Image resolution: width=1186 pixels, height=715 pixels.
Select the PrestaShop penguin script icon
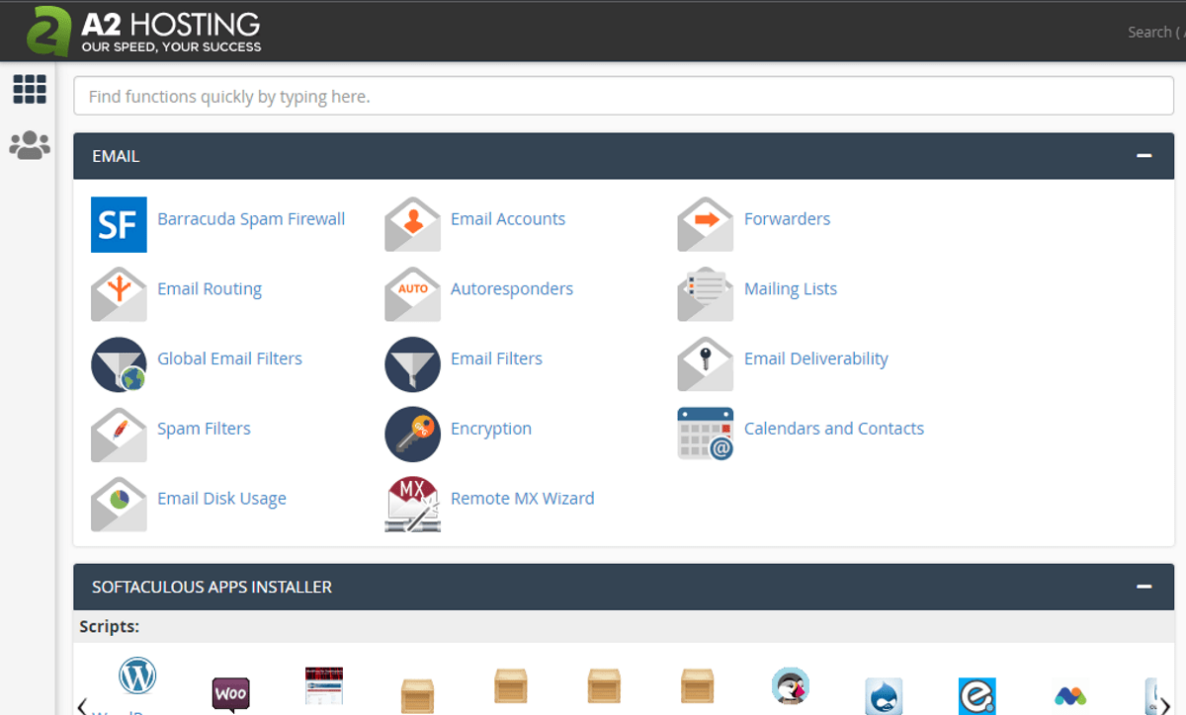791,685
